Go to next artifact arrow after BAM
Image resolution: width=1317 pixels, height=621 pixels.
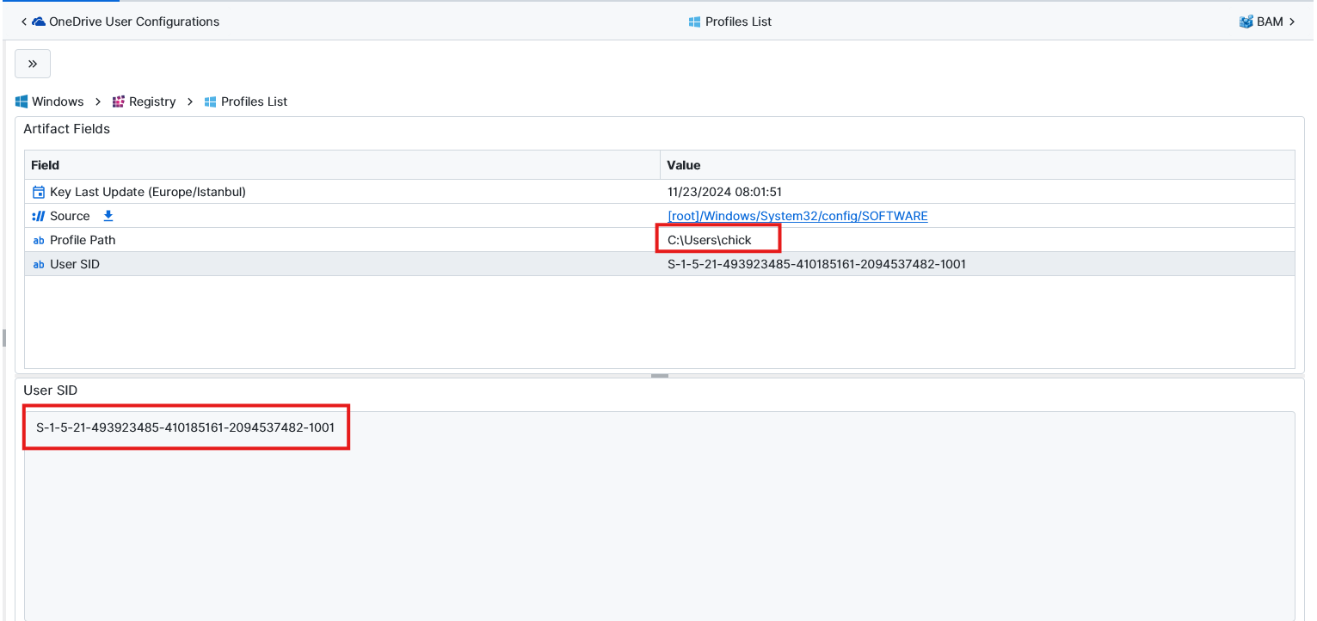pos(1292,22)
